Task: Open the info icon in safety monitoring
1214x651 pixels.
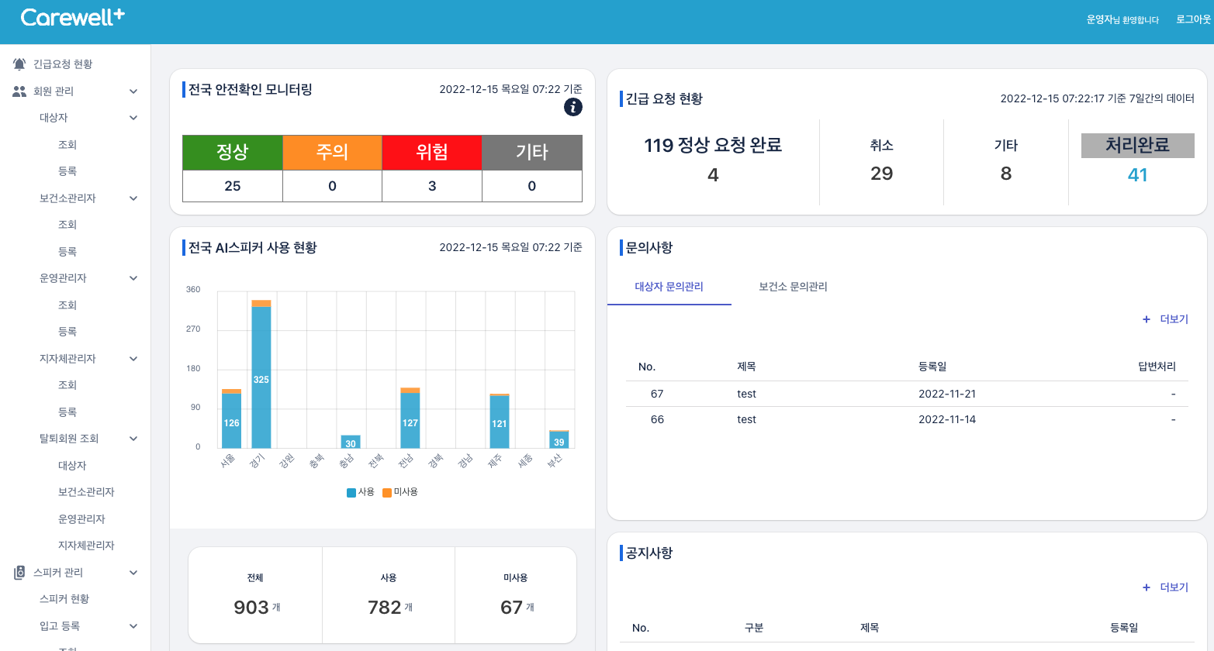Action: (x=572, y=108)
